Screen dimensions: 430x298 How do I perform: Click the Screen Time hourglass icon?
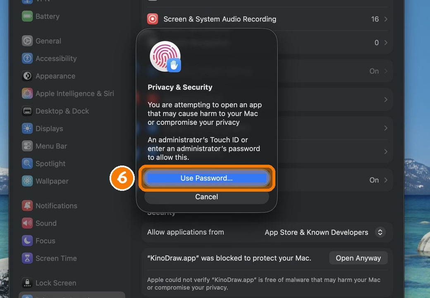click(x=27, y=258)
